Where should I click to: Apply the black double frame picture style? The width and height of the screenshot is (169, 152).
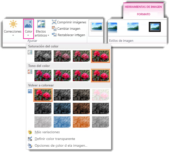click(155, 27)
